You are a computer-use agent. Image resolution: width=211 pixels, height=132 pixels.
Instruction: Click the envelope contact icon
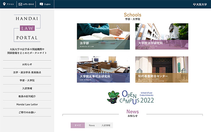20,4
